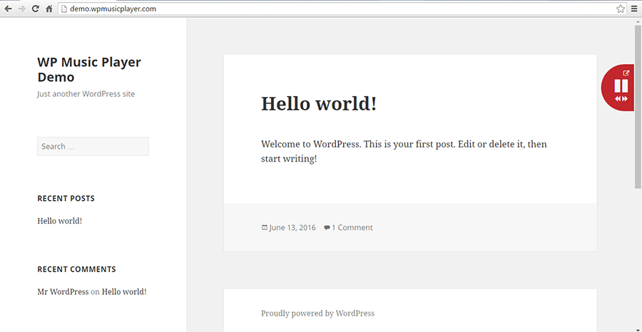Pause the music player

click(x=621, y=86)
